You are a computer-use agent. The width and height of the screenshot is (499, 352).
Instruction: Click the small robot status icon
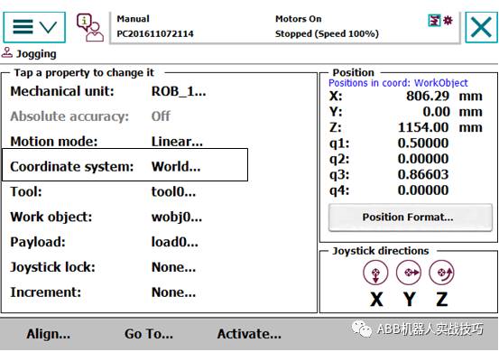coord(434,21)
